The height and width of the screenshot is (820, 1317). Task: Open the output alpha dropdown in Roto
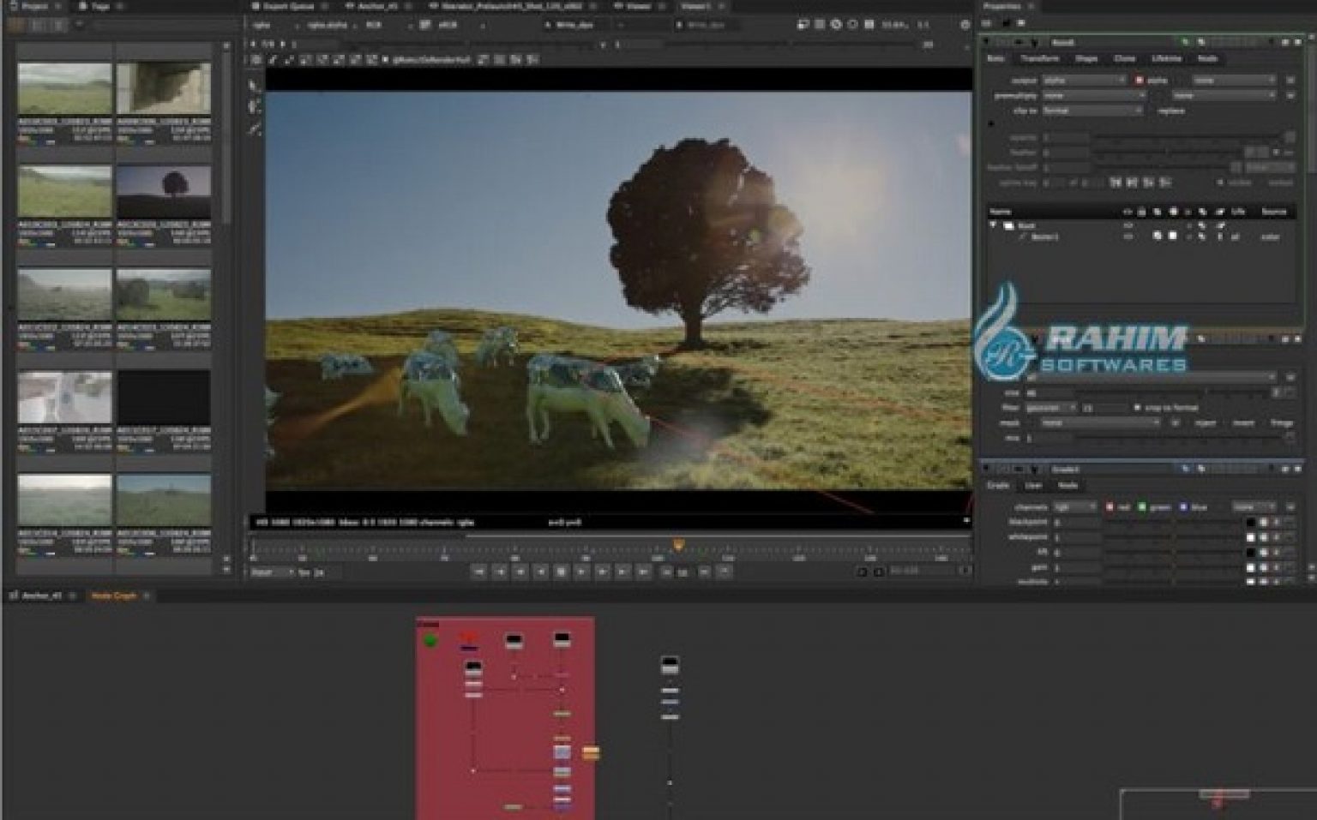pyautogui.click(x=1084, y=81)
